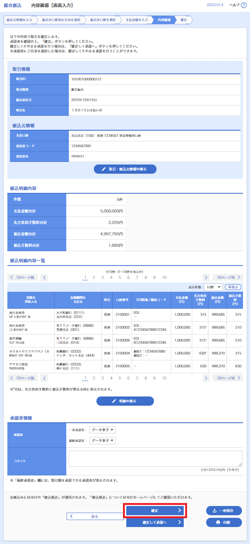Image resolution: width=250 pixels, height=544 pixels.
Task: Jump 10ページ前 above the table
Action: click(22, 278)
